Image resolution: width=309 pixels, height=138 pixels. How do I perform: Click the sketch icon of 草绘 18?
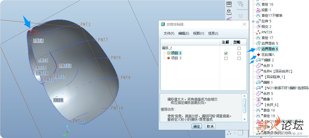(258, 110)
